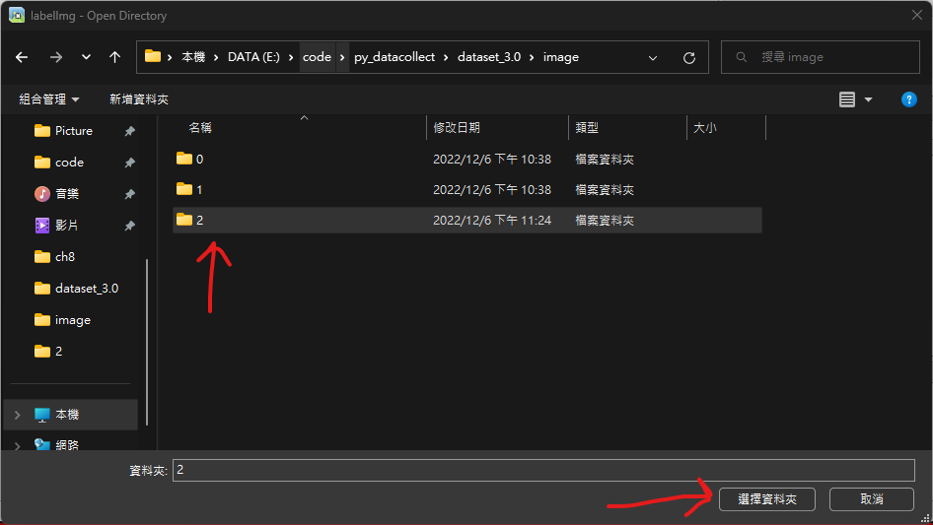Select folder 0 in file list
933x525 pixels.
click(x=199, y=159)
